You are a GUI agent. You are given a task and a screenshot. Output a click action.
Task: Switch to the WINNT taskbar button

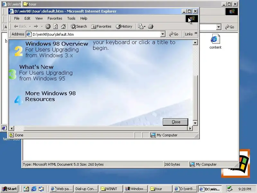coord(111,189)
